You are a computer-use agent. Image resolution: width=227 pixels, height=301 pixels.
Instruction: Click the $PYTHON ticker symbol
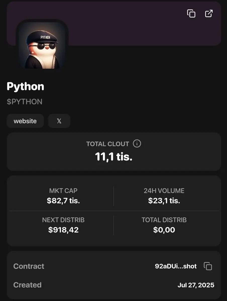pos(25,102)
